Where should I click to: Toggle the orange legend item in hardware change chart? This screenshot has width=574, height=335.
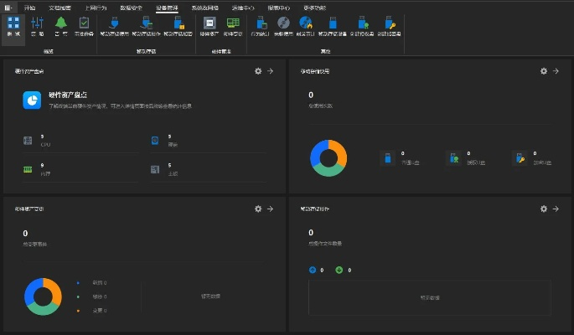pyautogui.click(x=77, y=310)
